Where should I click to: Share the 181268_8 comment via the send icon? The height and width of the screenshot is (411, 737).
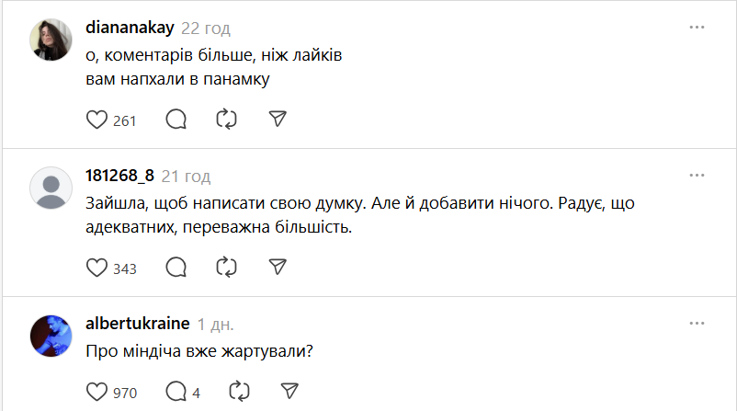point(278,267)
